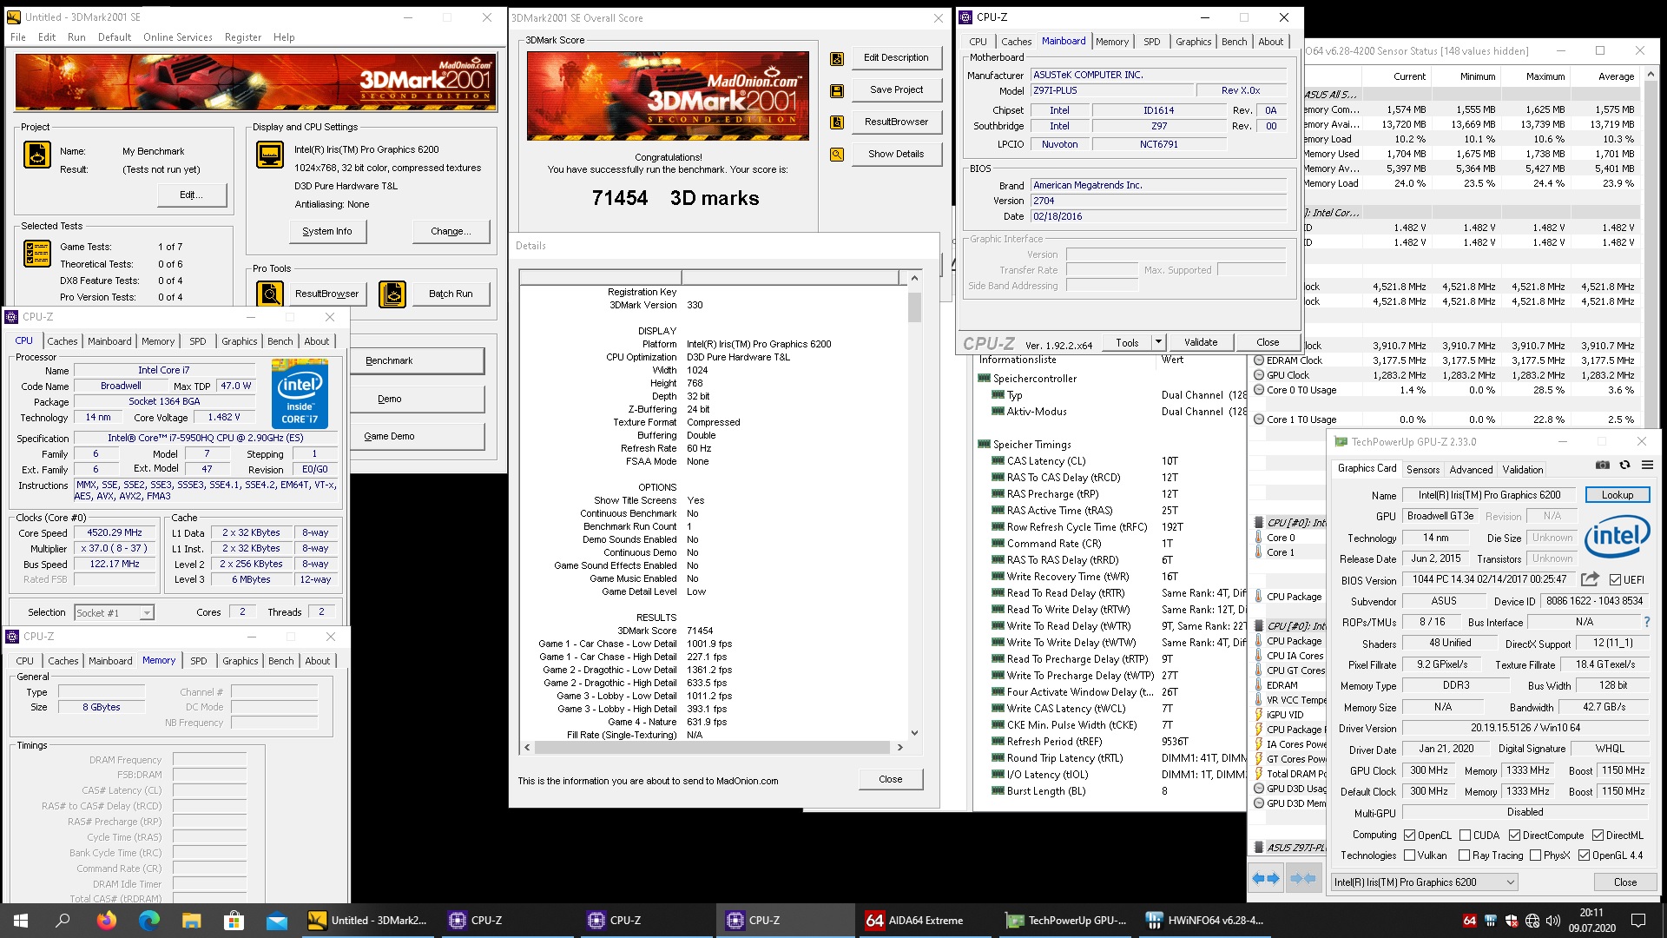This screenshot has height=938, width=1667.
Task: Toggle the PhysX checkbox
Action: pos(1535,855)
